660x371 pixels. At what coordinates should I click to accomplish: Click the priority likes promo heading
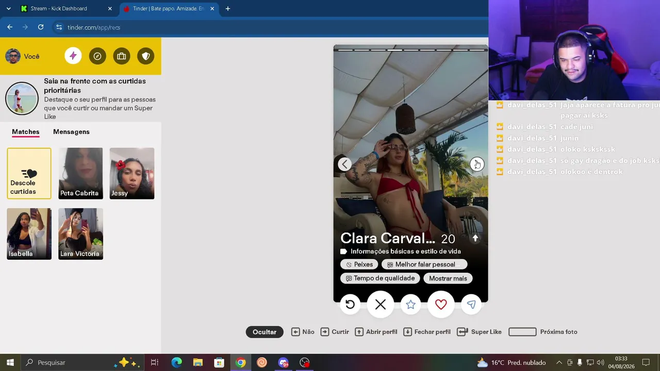pyautogui.click(x=95, y=86)
